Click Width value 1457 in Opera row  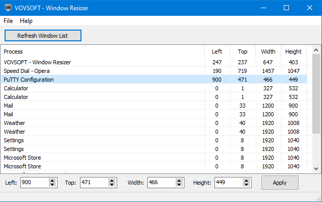click(268, 71)
